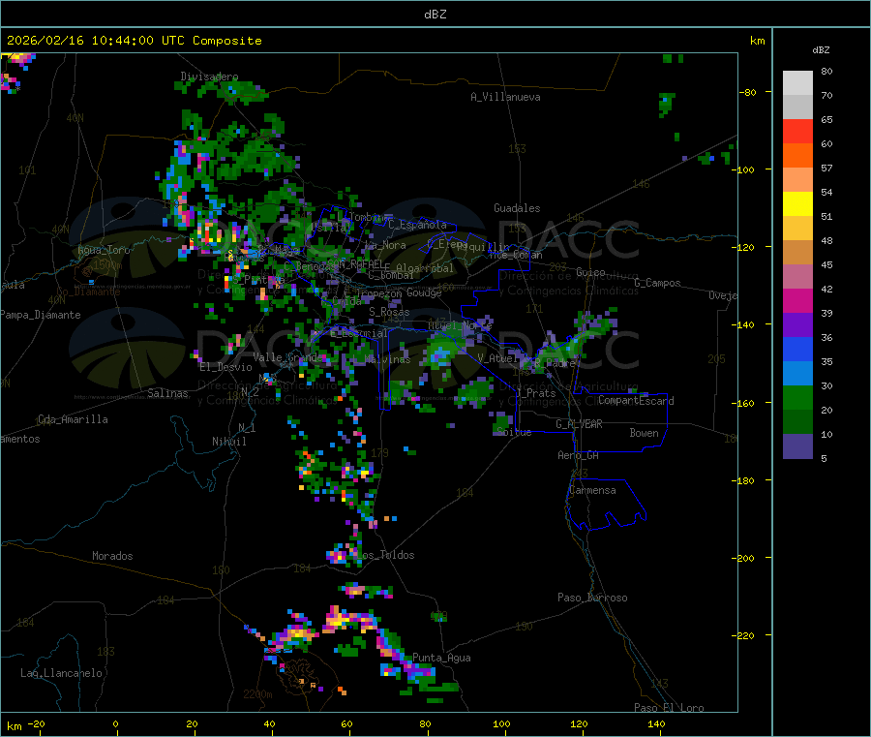Click the 'Soitue' map label
Viewport: 871px width, 737px height.
click(514, 432)
